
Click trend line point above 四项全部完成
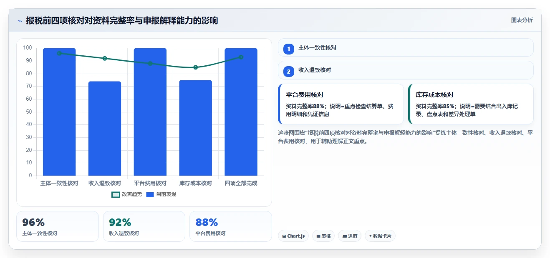pos(241,57)
